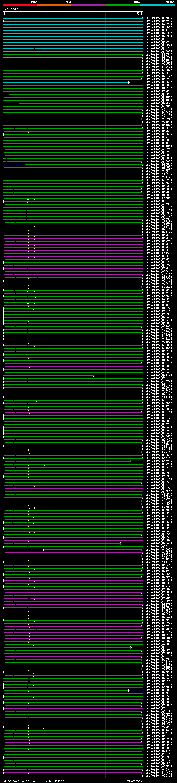Click the white query sequence bar
The height and width of the screenshot is (783, 177).
click(x=73, y=12)
